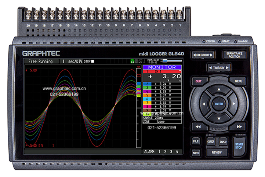Image resolution: width=265 pixels, height=177 pixels.
Task: Tap the DISPLAY key
Action: [223, 142]
